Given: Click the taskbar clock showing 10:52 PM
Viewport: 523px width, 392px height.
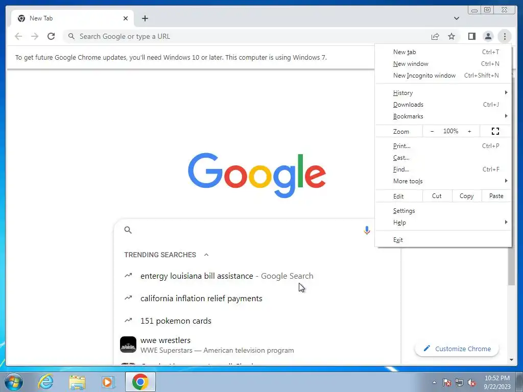Looking at the screenshot, I should pos(497,382).
